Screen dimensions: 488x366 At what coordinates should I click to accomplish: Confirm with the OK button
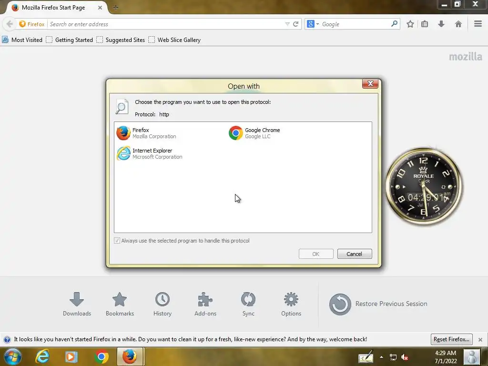[x=316, y=254]
